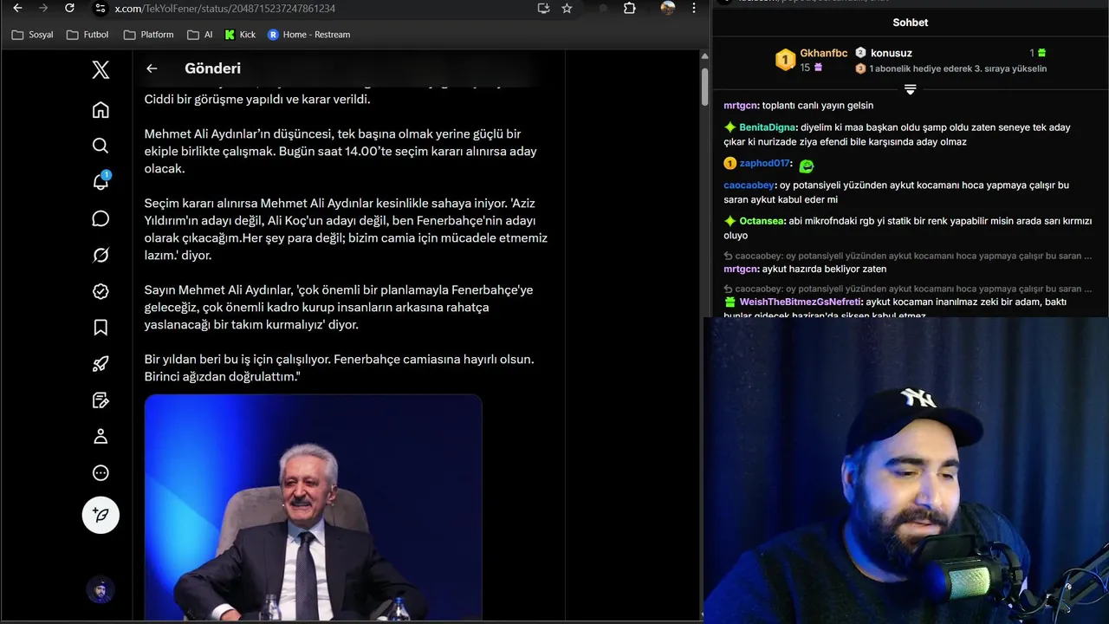Select the Sohbet chat header
1109x624 pixels.
click(910, 23)
